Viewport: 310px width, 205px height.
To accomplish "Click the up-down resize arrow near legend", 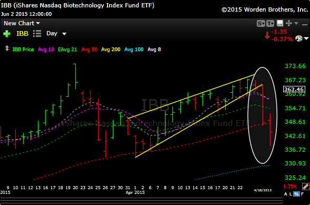I will coord(7,48).
